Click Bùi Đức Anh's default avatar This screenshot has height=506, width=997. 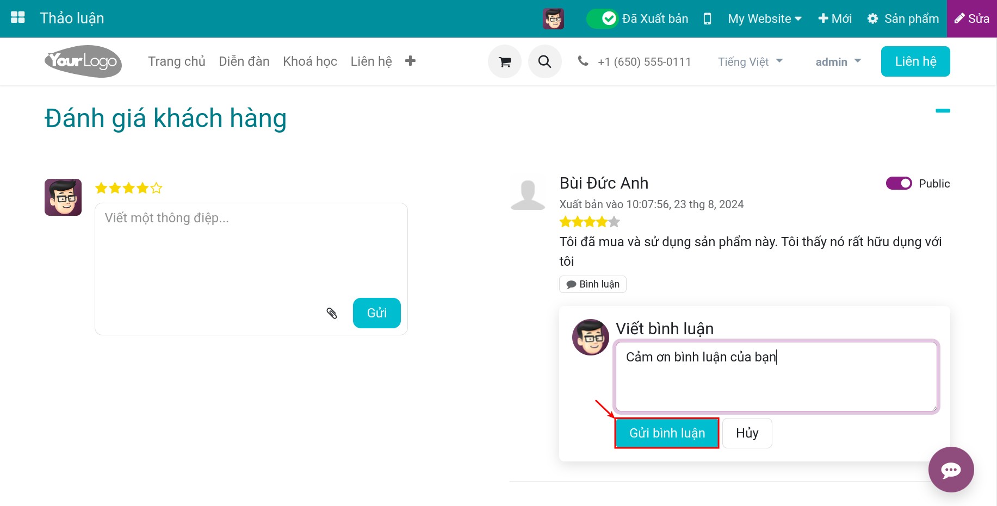(x=528, y=193)
